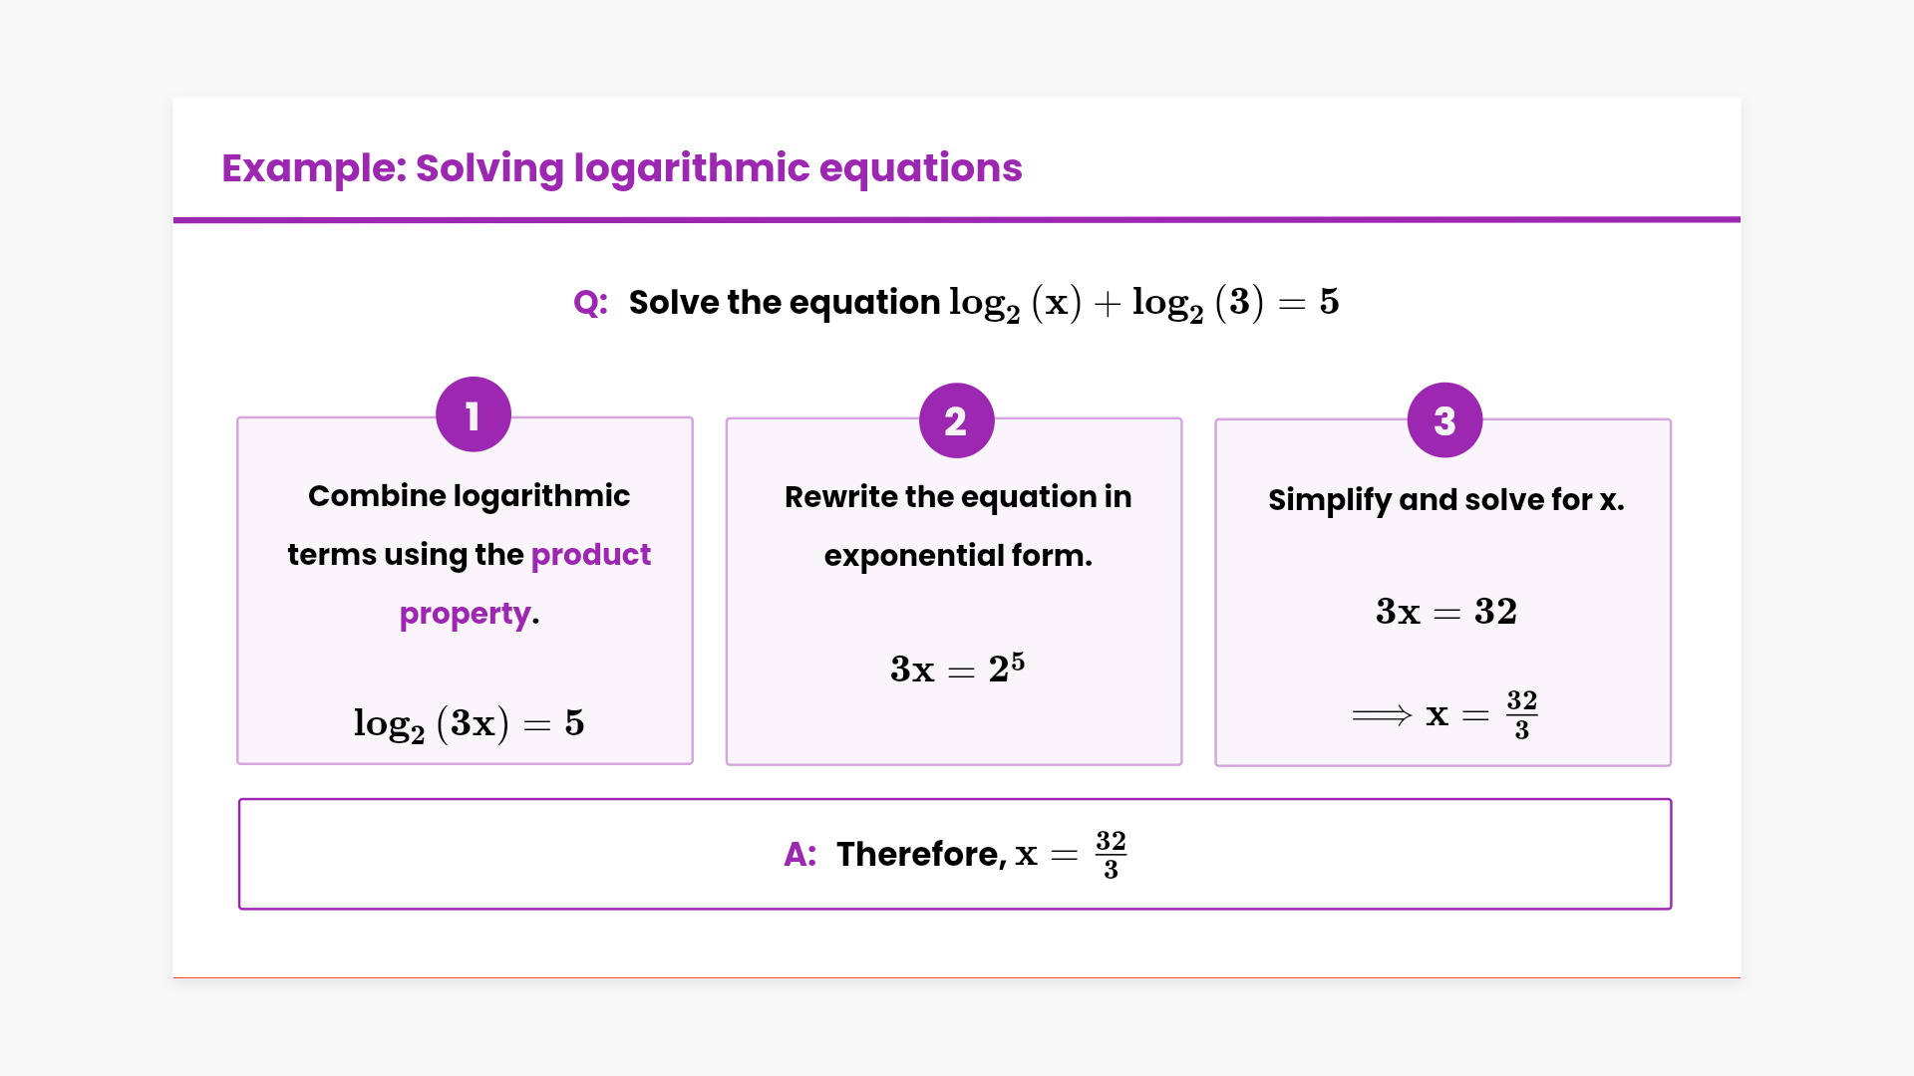Viewport: 1914px width, 1076px height.
Task: Click the equation 3x = 32
Action: (x=1445, y=612)
